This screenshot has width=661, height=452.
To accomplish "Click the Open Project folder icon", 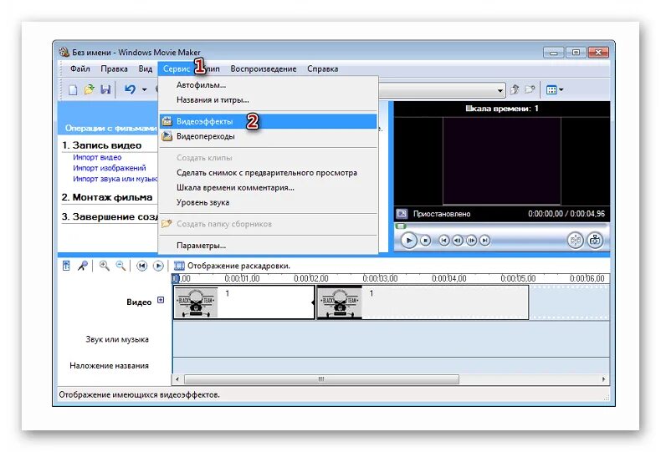I will pos(89,89).
